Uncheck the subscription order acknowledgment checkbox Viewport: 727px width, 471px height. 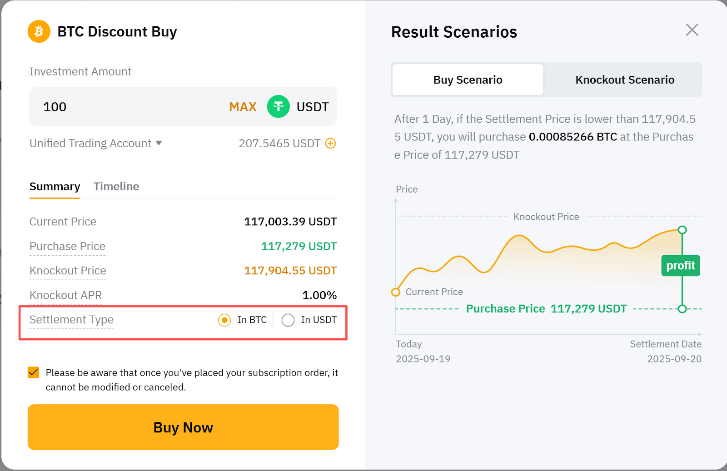pos(34,373)
